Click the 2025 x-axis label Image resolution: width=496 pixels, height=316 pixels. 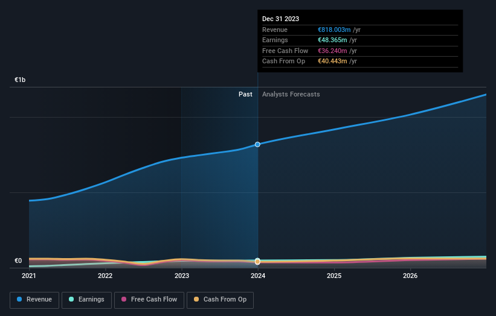tap(334, 276)
